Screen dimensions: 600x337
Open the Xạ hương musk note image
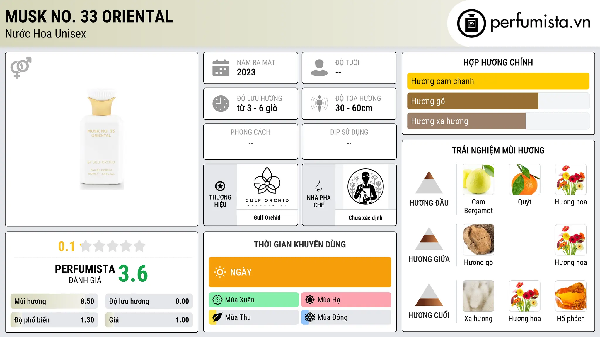pyautogui.click(x=478, y=296)
